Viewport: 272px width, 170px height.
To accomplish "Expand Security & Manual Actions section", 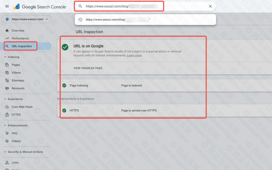I will [x=5, y=152].
